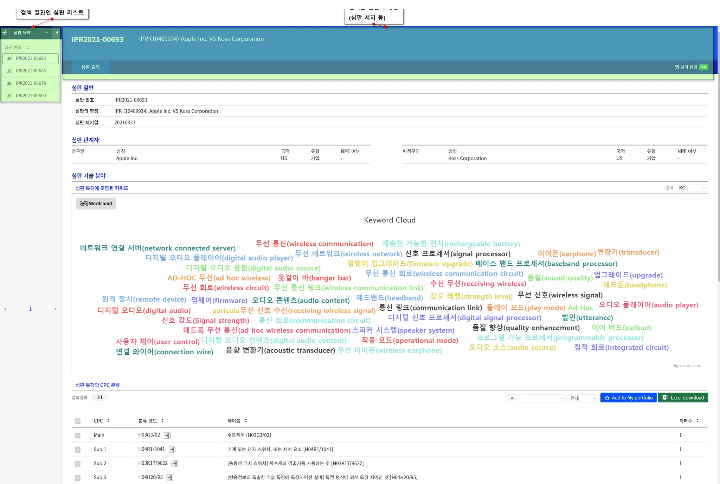Viewport: 720px width, 484px height.
Task: Click the Add to My portfolio button
Action: pyautogui.click(x=628, y=398)
